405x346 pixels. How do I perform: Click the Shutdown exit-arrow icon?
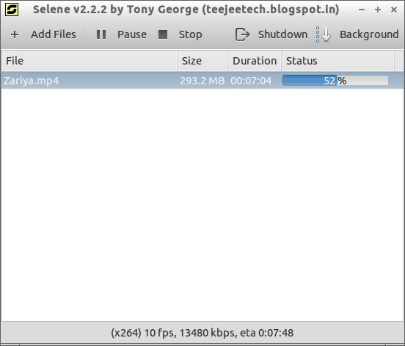(x=242, y=34)
